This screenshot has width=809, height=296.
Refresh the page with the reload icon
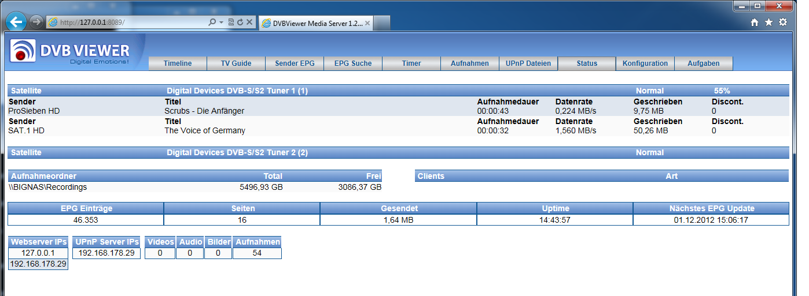click(240, 22)
